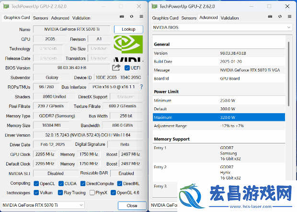
Task: Select the Board Id GPU Board row
Action: 219,79
